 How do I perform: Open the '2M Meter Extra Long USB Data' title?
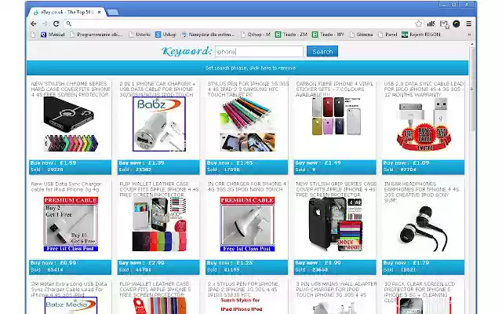coord(69,289)
